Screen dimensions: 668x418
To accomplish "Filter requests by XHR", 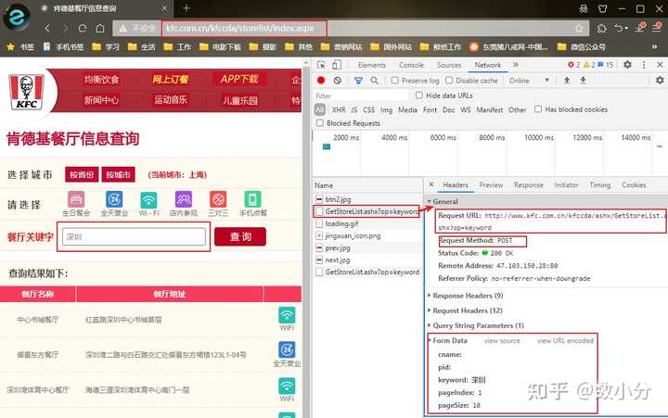I will point(339,109).
